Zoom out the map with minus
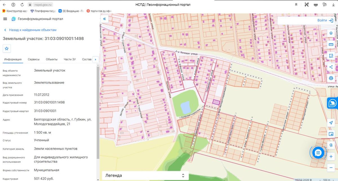The height and width of the screenshot is (181, 338). pyautogui.click(x=331, y=167)
